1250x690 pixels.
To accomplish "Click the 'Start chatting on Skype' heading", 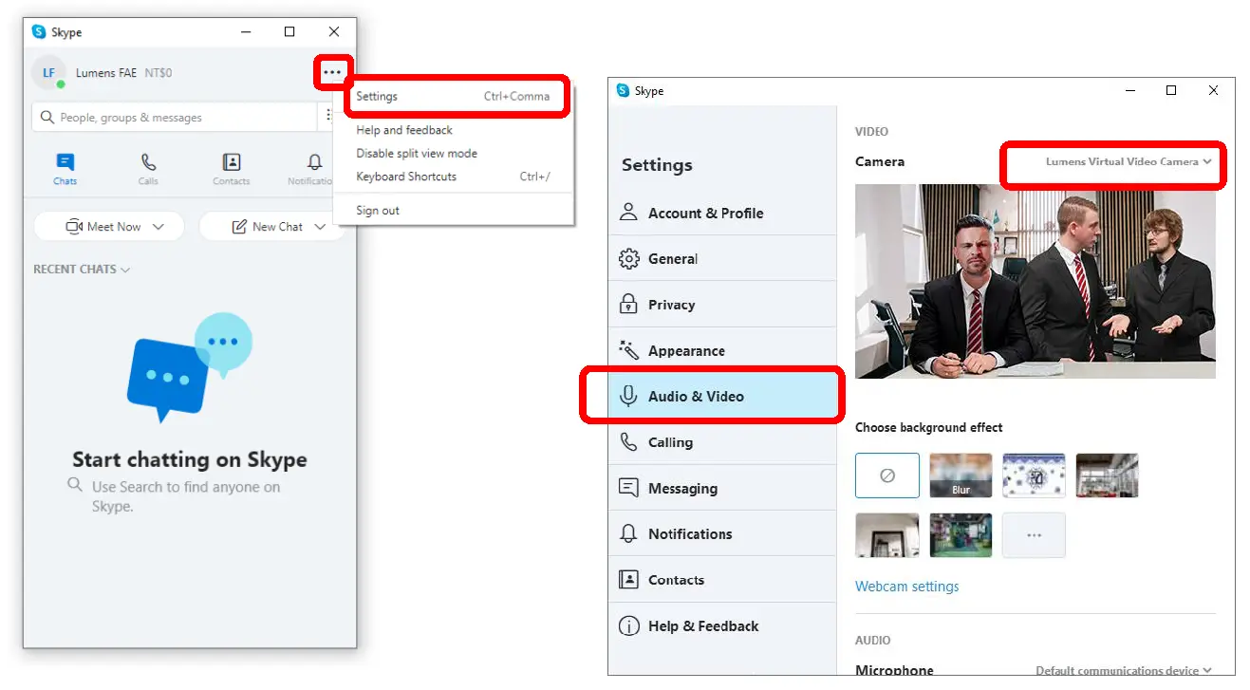I will (190, 459).
